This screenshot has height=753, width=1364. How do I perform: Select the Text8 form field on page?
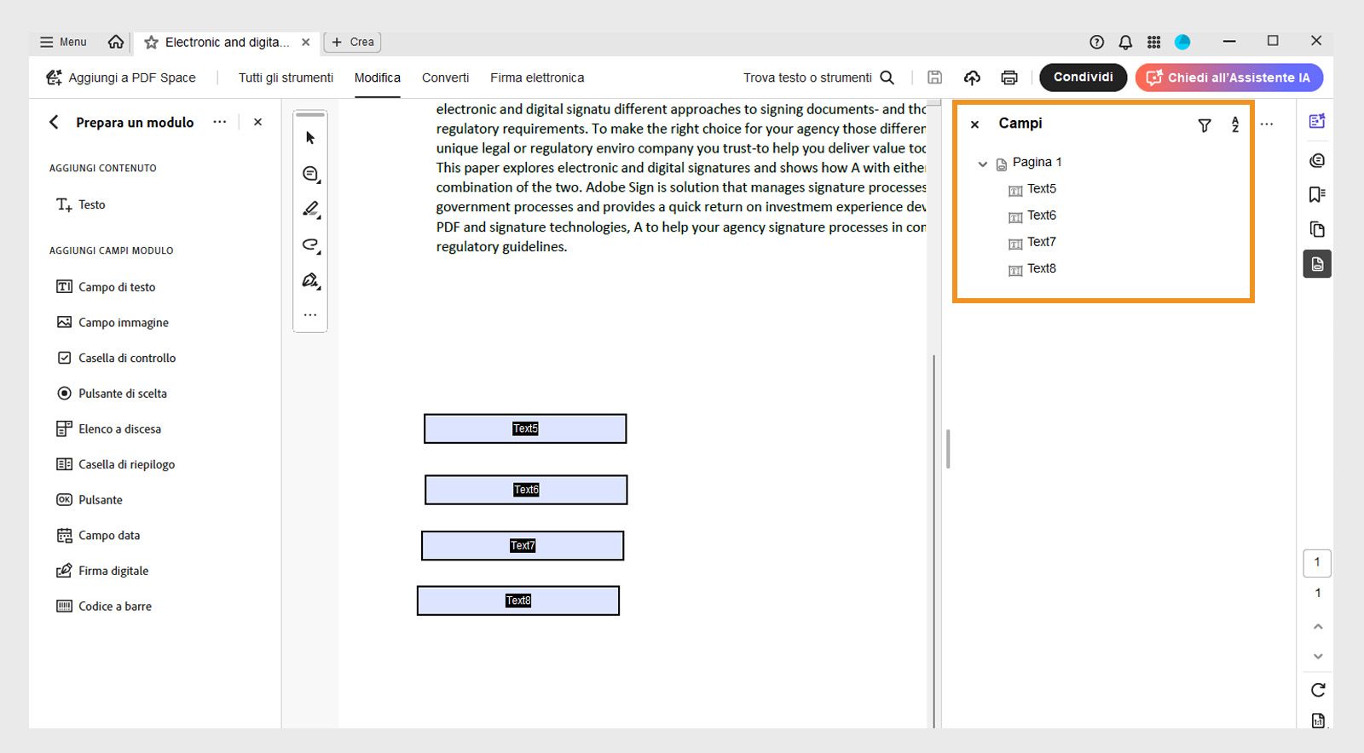point(518,601)
